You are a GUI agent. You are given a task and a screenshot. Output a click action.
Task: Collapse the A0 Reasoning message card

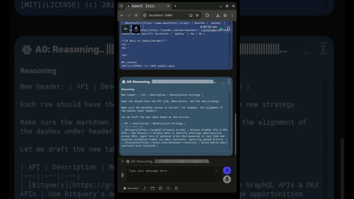tap(223, 82)
